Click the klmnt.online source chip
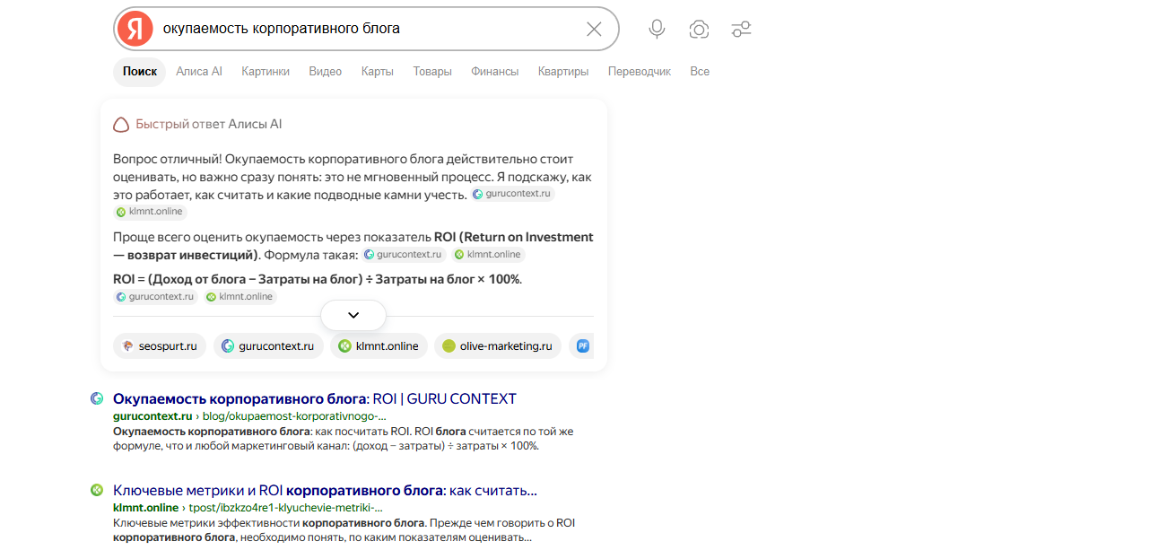Screen dimensions: 1176x559 coord(379,346)
